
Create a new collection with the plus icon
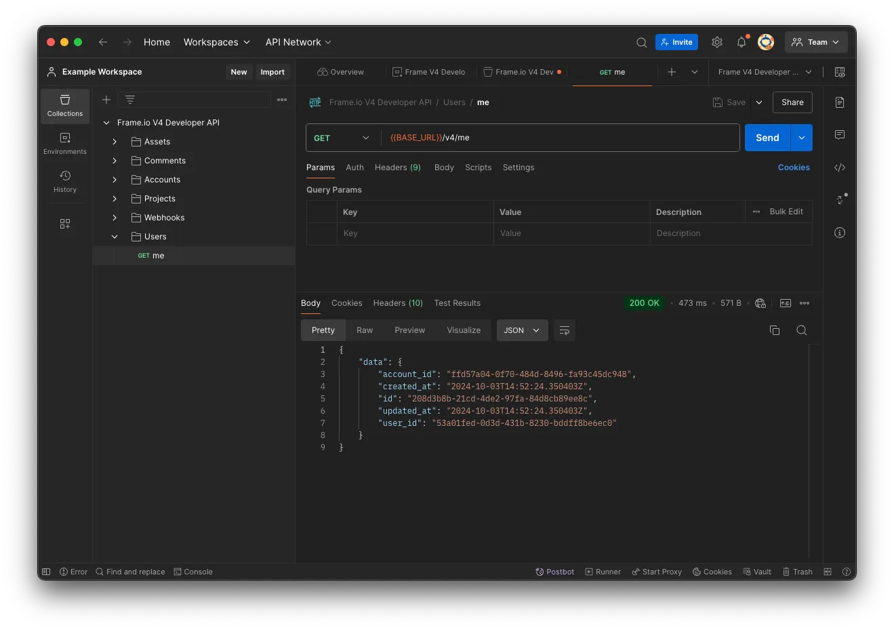(x=106, y=100)
